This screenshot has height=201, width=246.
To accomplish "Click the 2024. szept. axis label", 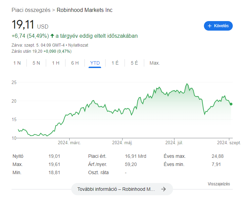I will [229, 143].
